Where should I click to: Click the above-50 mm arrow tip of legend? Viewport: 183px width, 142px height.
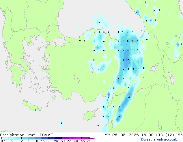pos(91,138)
